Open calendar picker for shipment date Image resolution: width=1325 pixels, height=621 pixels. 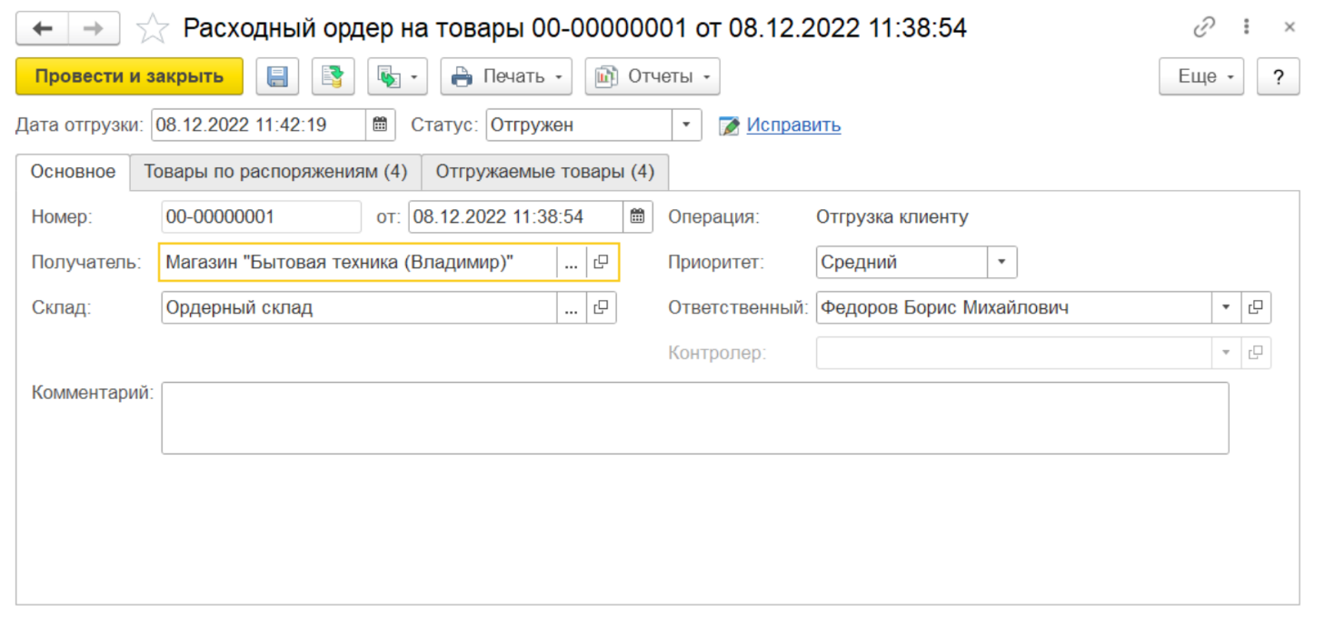click(380, 125)
